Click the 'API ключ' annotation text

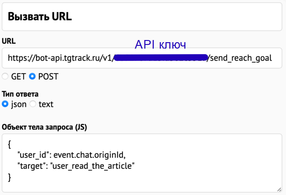pos(160,45)
